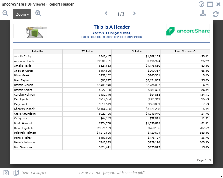Select the Brad Taylor name cell
Image resolution: width=223 pixels, height=178 pixels.
[38, 80]
